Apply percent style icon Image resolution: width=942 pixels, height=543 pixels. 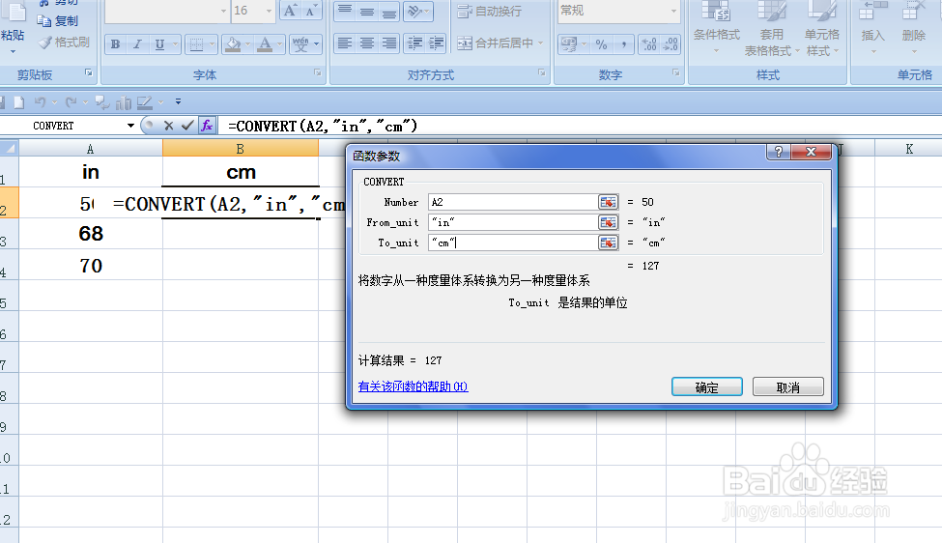point(601,44)
